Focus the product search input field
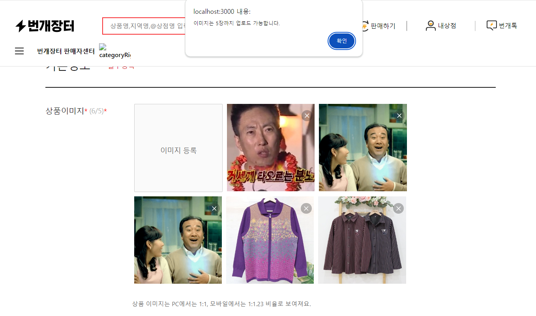Viewport: 536px width, 316px height. [x=144, y=26]
